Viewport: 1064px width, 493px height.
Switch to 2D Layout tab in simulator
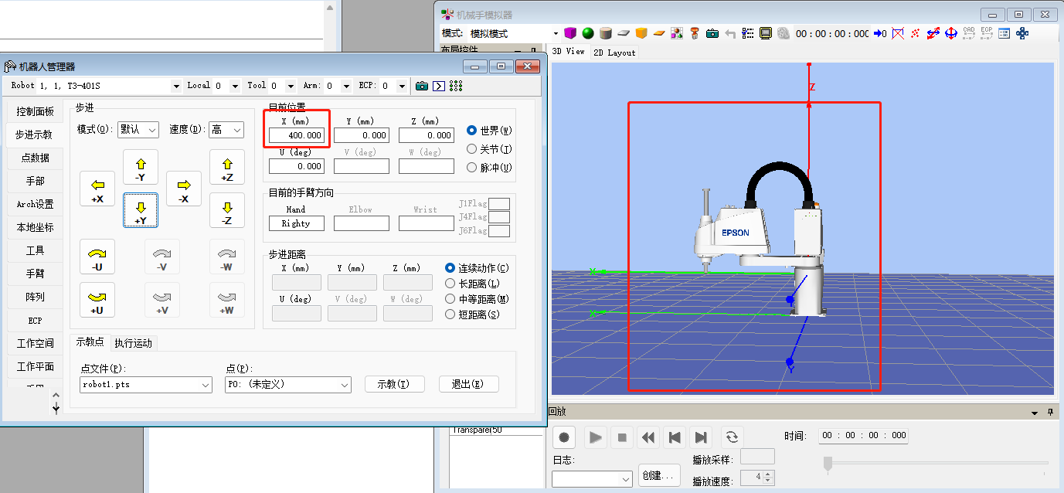pyautogui.click(x=614, y=53)
